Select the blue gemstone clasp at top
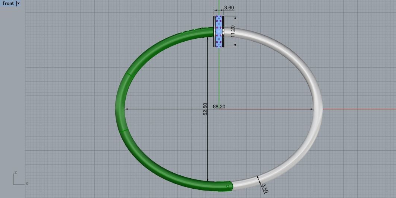 pyautogui.click(x=219, y=31)
